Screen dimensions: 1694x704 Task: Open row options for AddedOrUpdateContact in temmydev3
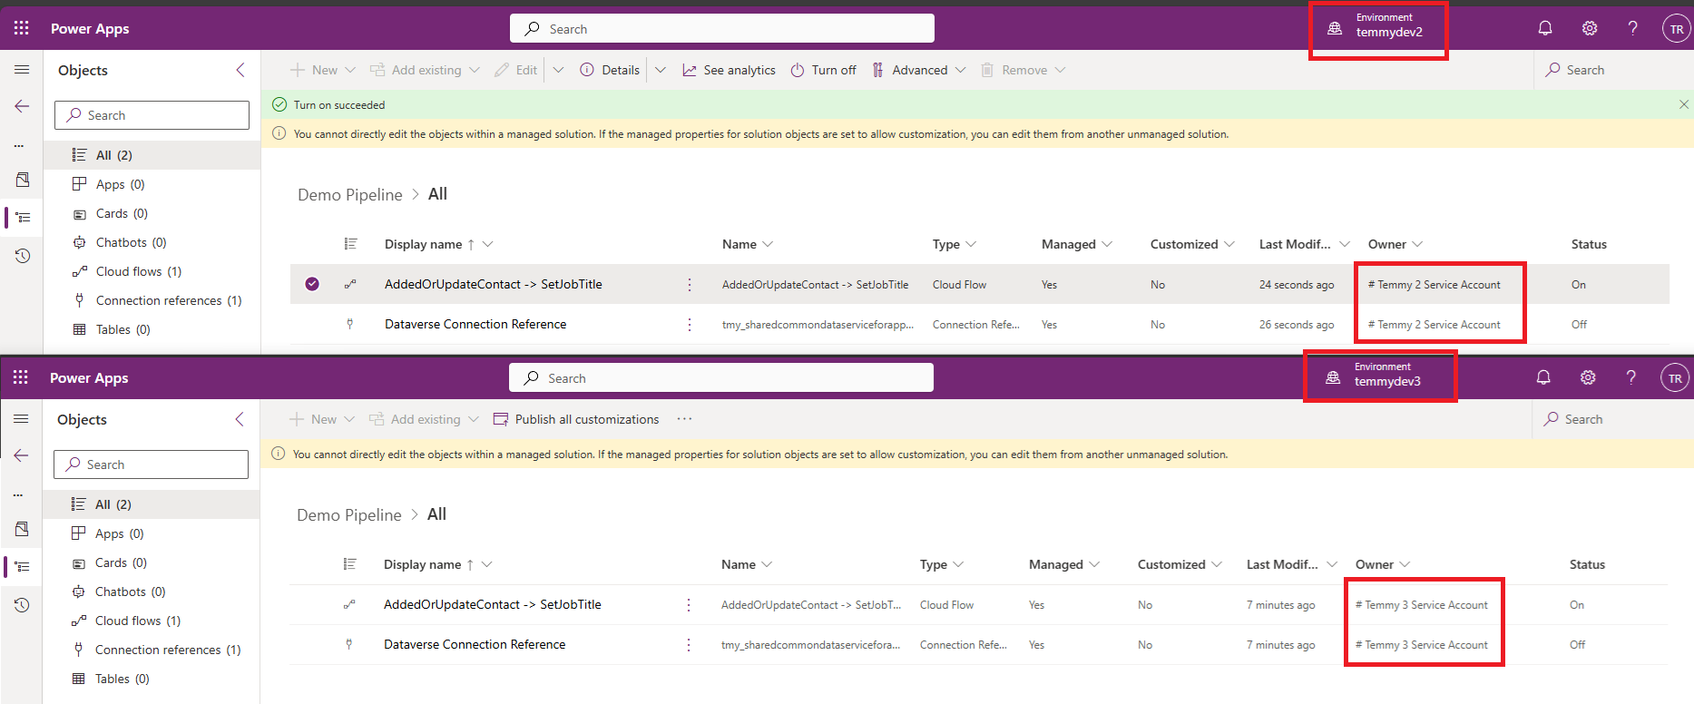point(689,605)
